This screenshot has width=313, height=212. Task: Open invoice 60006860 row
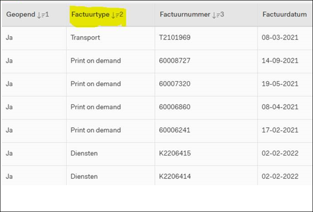point(175,107)
